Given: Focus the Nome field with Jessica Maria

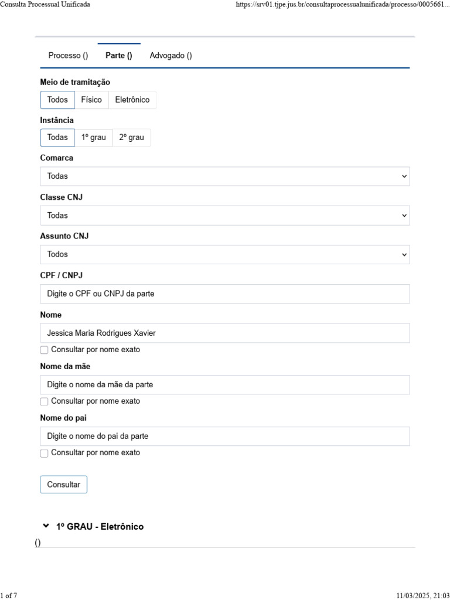Looking at the screenshot, I should click(224, 333).
